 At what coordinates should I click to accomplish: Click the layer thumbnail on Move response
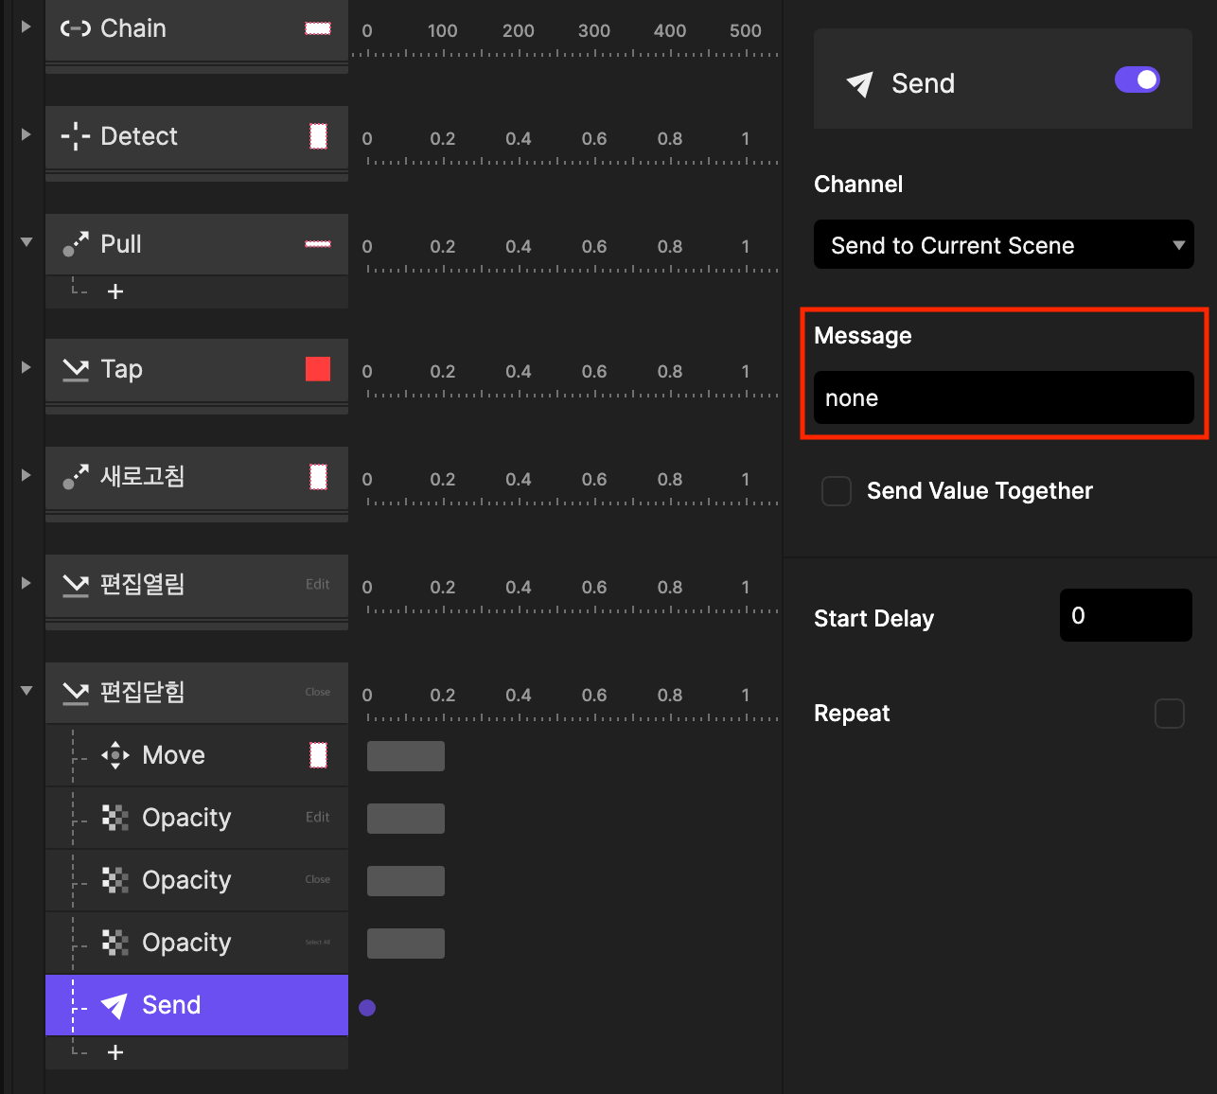(319, 755)
